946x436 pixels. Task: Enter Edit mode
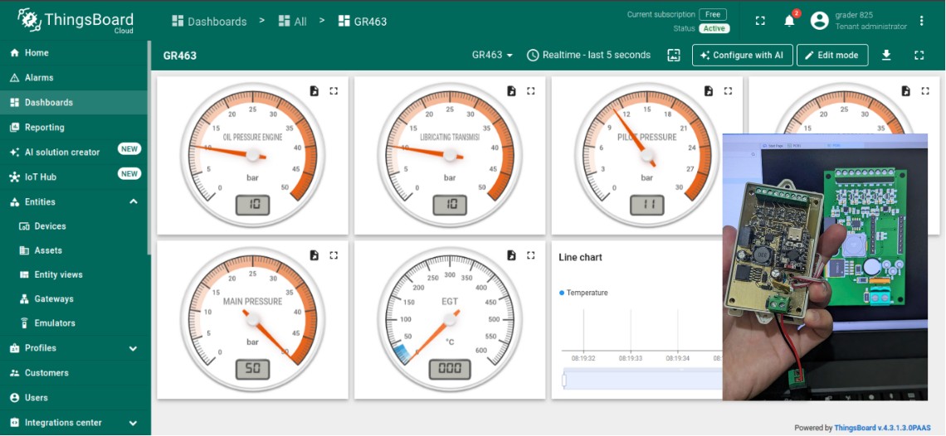click(832, 55)
